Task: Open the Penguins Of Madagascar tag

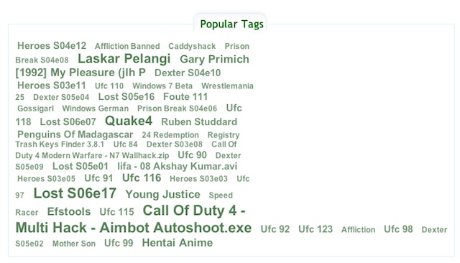Action: [x=75, y=134]
